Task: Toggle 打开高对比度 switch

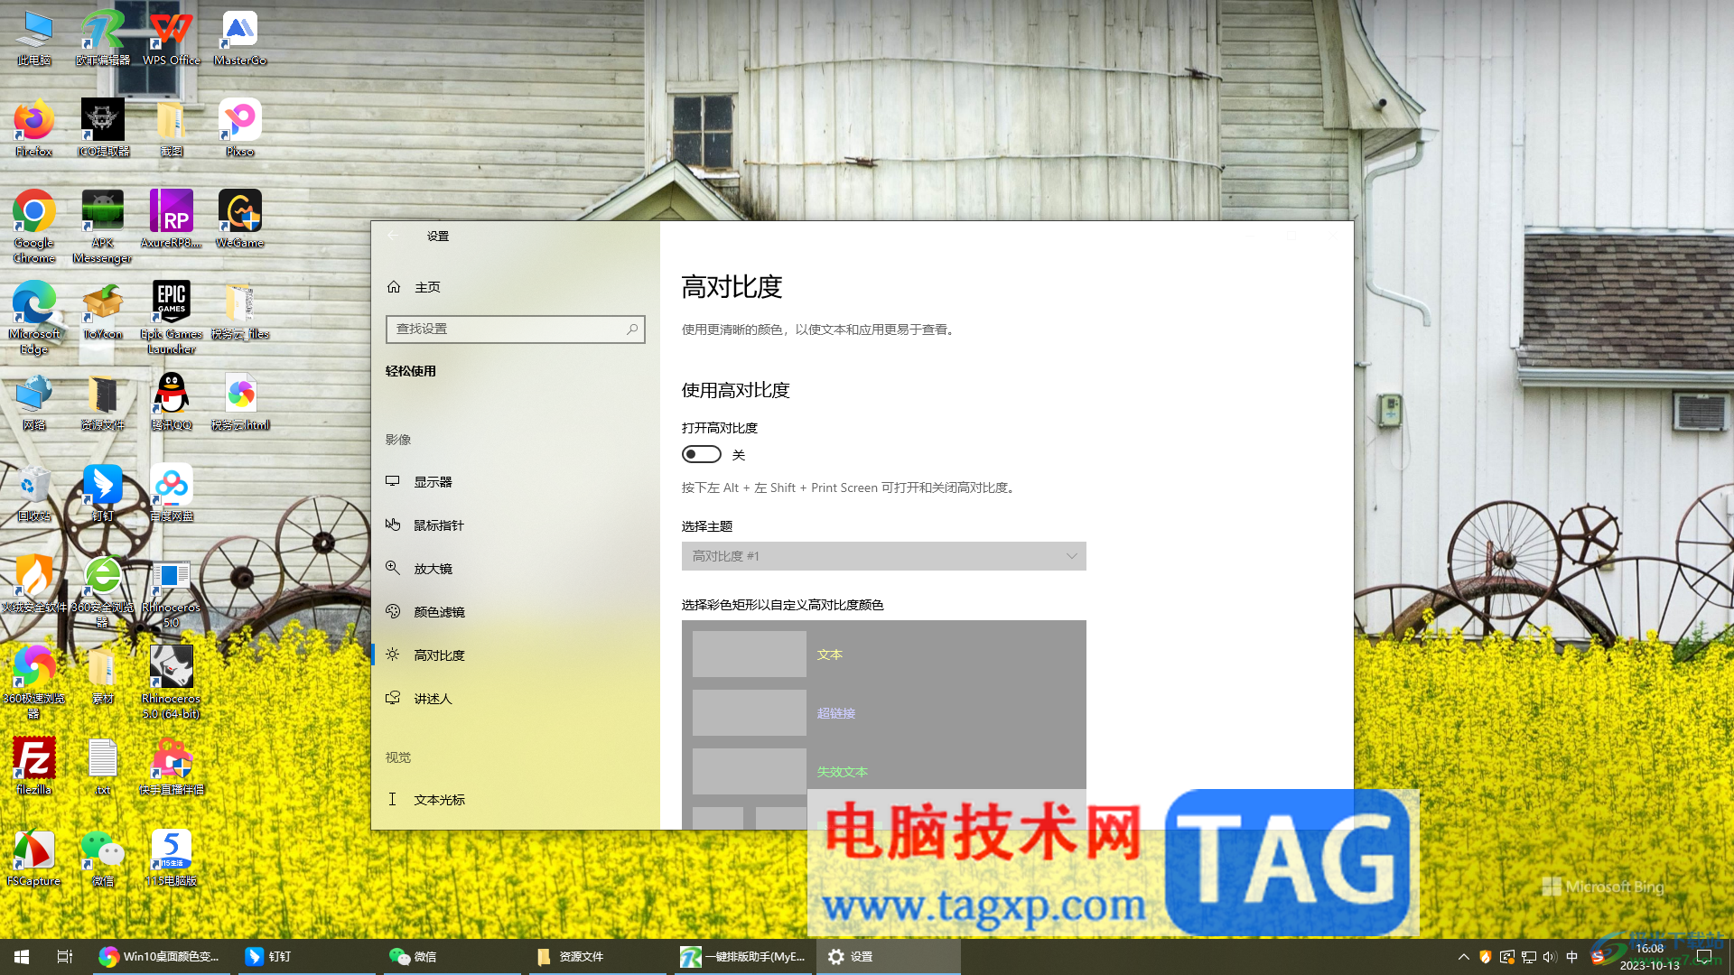Action: coord(702,453)
